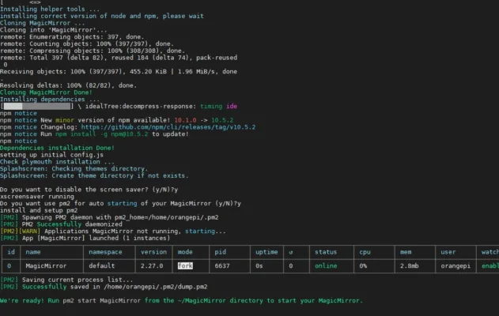Click the 'id' column header
The height and width of the screenshot is (316, 499).
[11, 252]
